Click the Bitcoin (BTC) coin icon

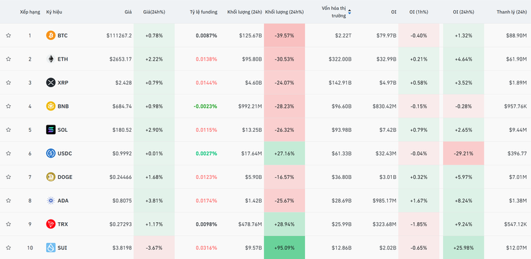(x=51, y=36)
